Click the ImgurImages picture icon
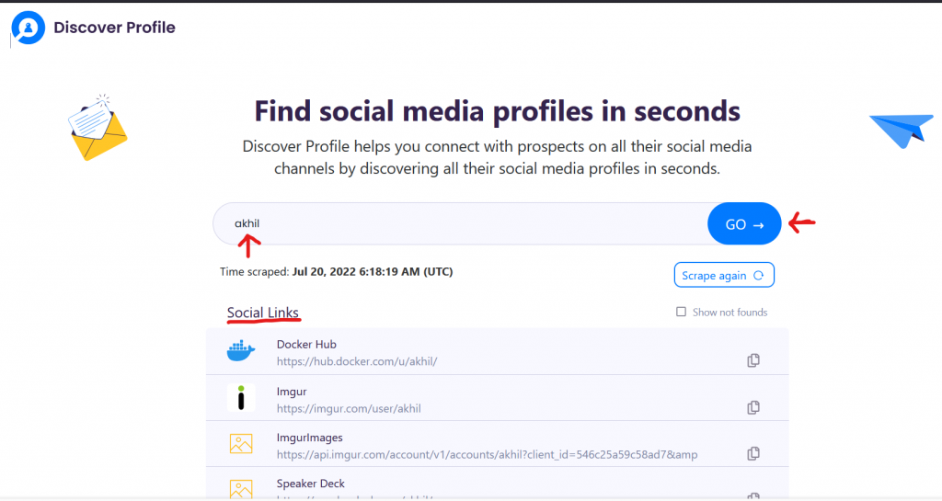942x501 pixels. tap(241, 444)
